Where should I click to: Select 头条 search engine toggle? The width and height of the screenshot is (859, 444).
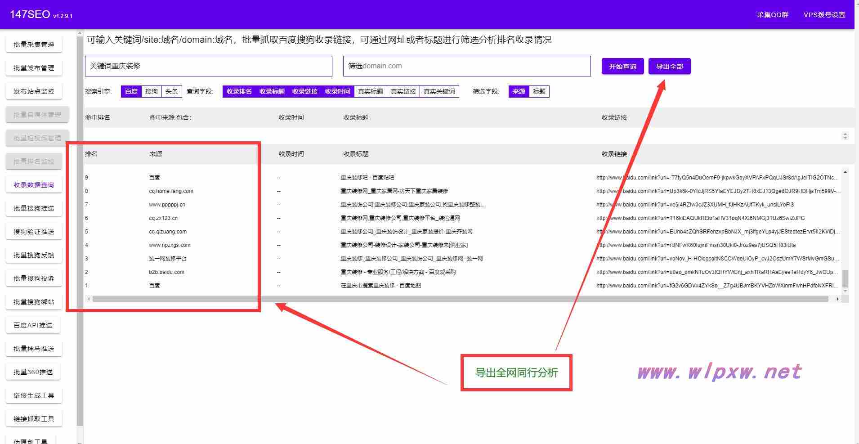(172, 91)
